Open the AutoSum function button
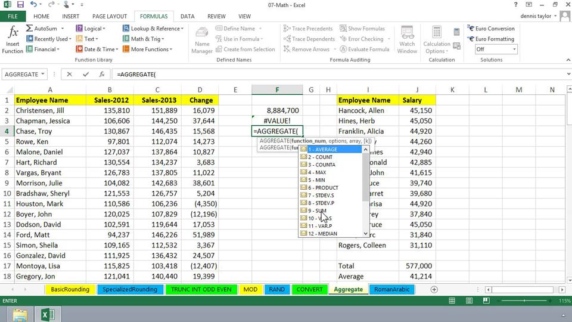 coord(45,29)
